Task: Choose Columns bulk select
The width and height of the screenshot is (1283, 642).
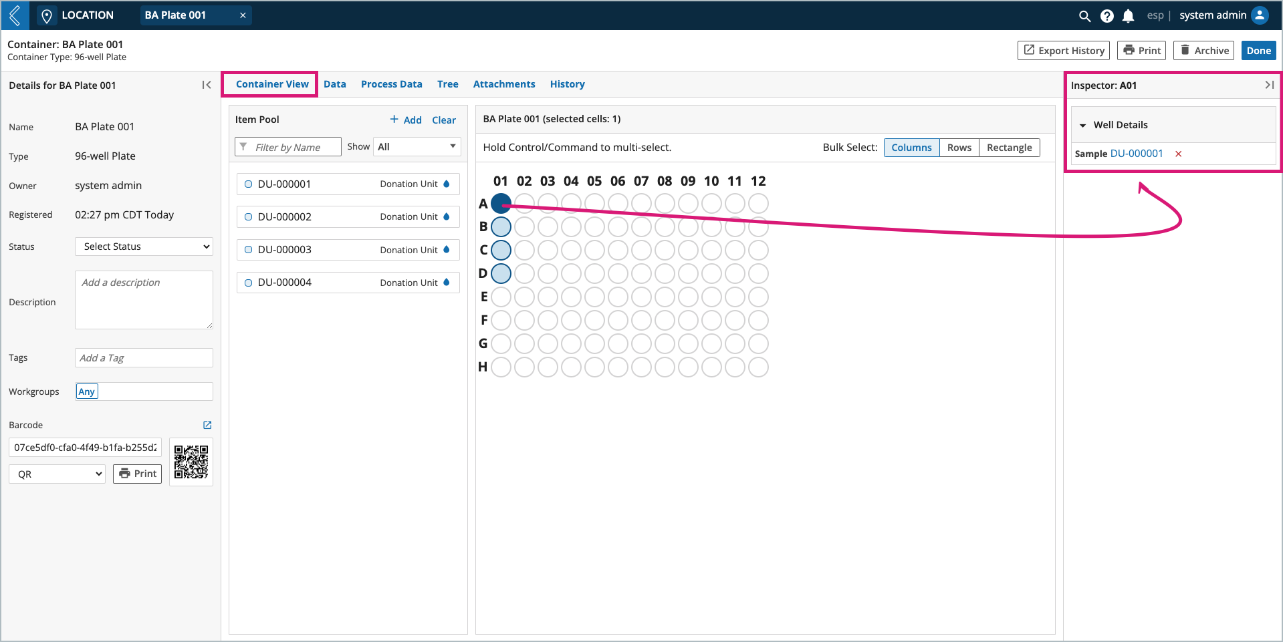Action: (x=911, y=148)
